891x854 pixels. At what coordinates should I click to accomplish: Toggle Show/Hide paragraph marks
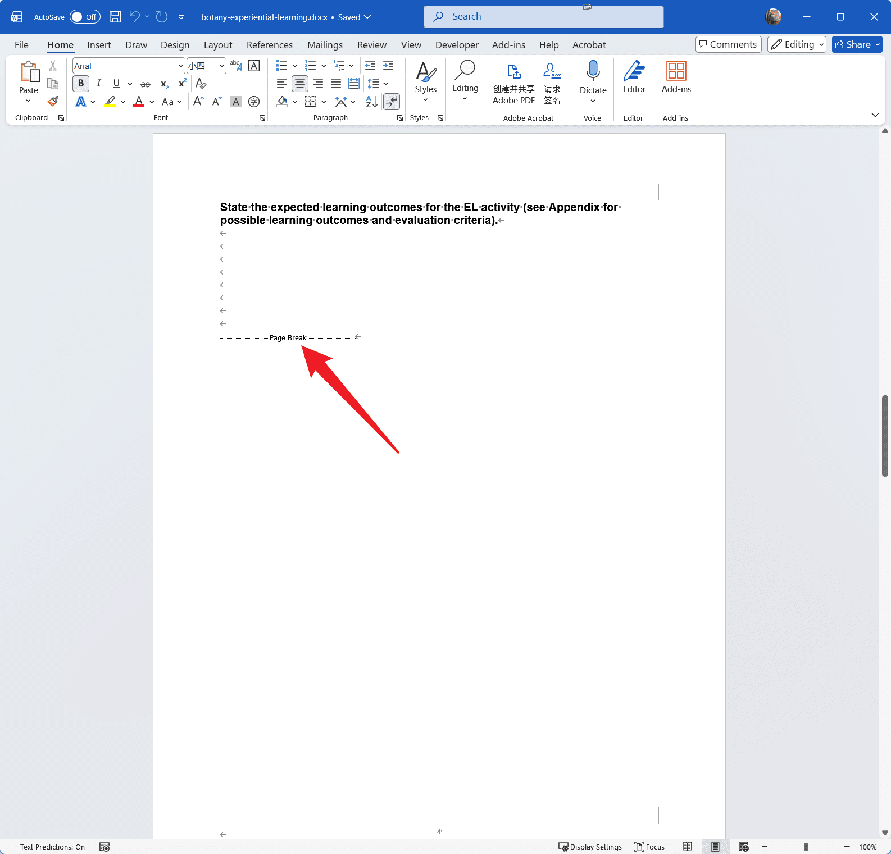point(392,102)
